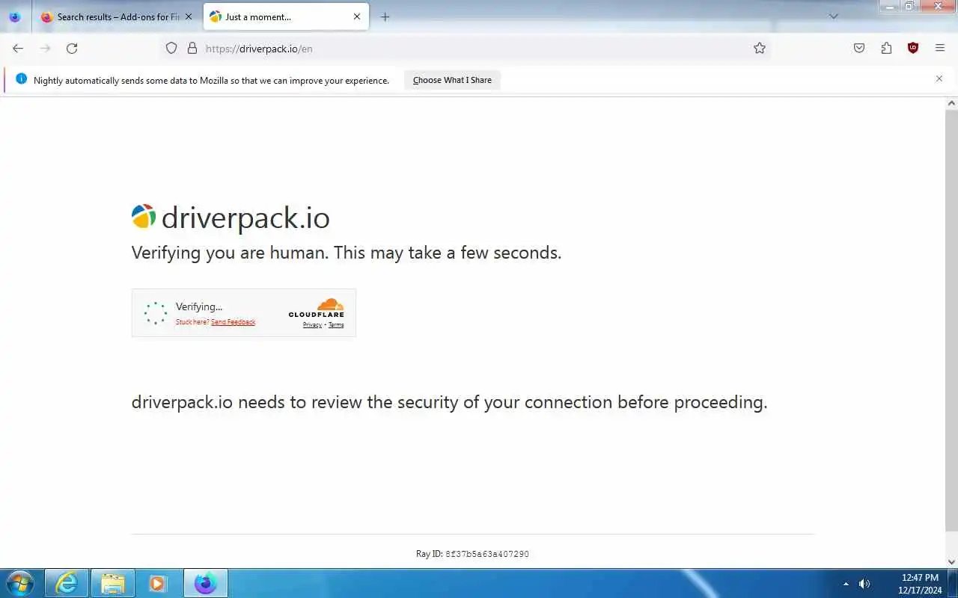Show site security padlock info
Screen dimensions: 958x598
[192, 48]
